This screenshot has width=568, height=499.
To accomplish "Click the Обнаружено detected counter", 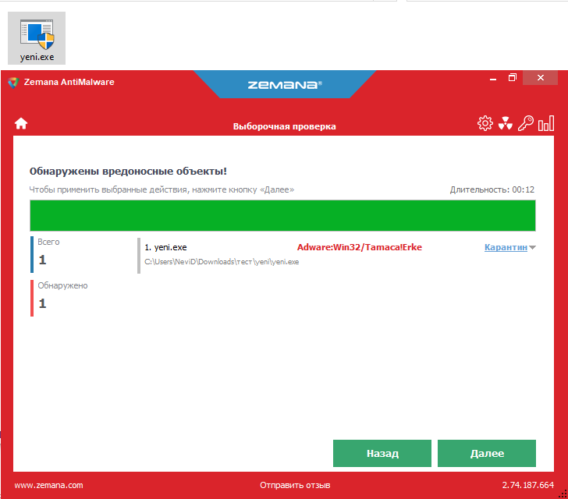I will tap(60, 298).
